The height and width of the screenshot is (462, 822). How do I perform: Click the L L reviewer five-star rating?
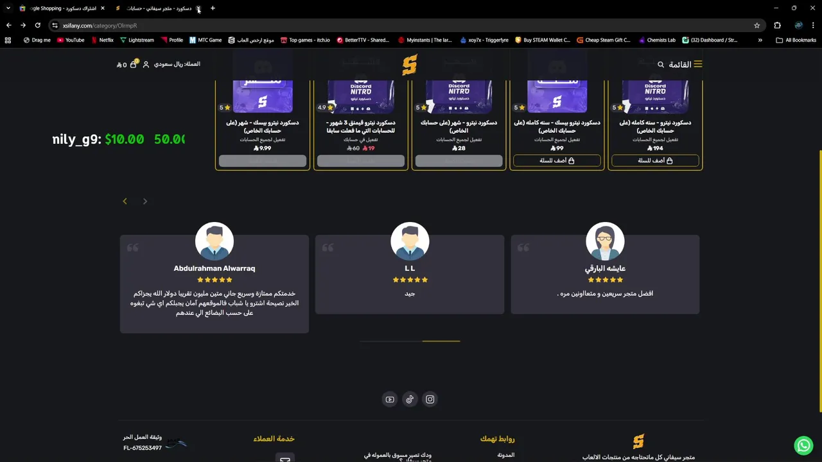(410, 280)
